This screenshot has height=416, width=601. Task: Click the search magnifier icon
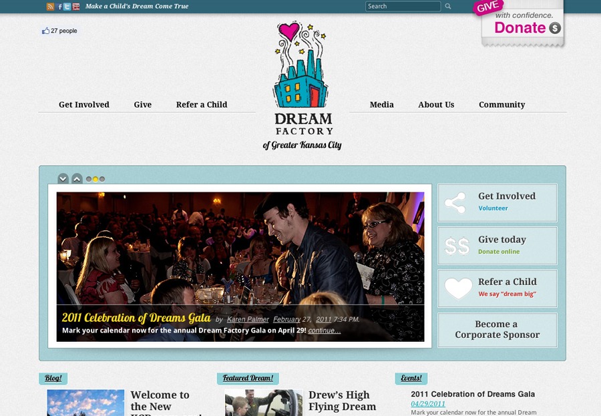pos(447,6)
